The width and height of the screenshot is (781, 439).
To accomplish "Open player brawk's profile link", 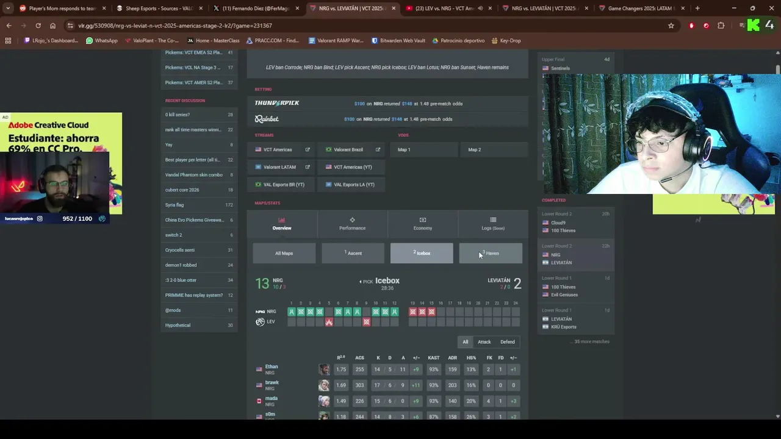I will (272, 382).
